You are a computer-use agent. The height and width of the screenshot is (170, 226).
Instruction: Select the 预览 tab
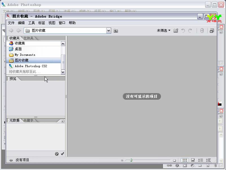[x=13, y=79]
